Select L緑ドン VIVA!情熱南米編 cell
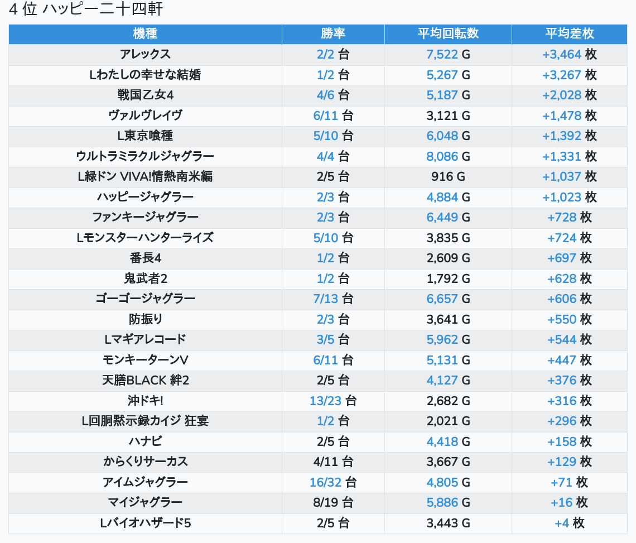636x543 pixels. (x=145, y=176)
